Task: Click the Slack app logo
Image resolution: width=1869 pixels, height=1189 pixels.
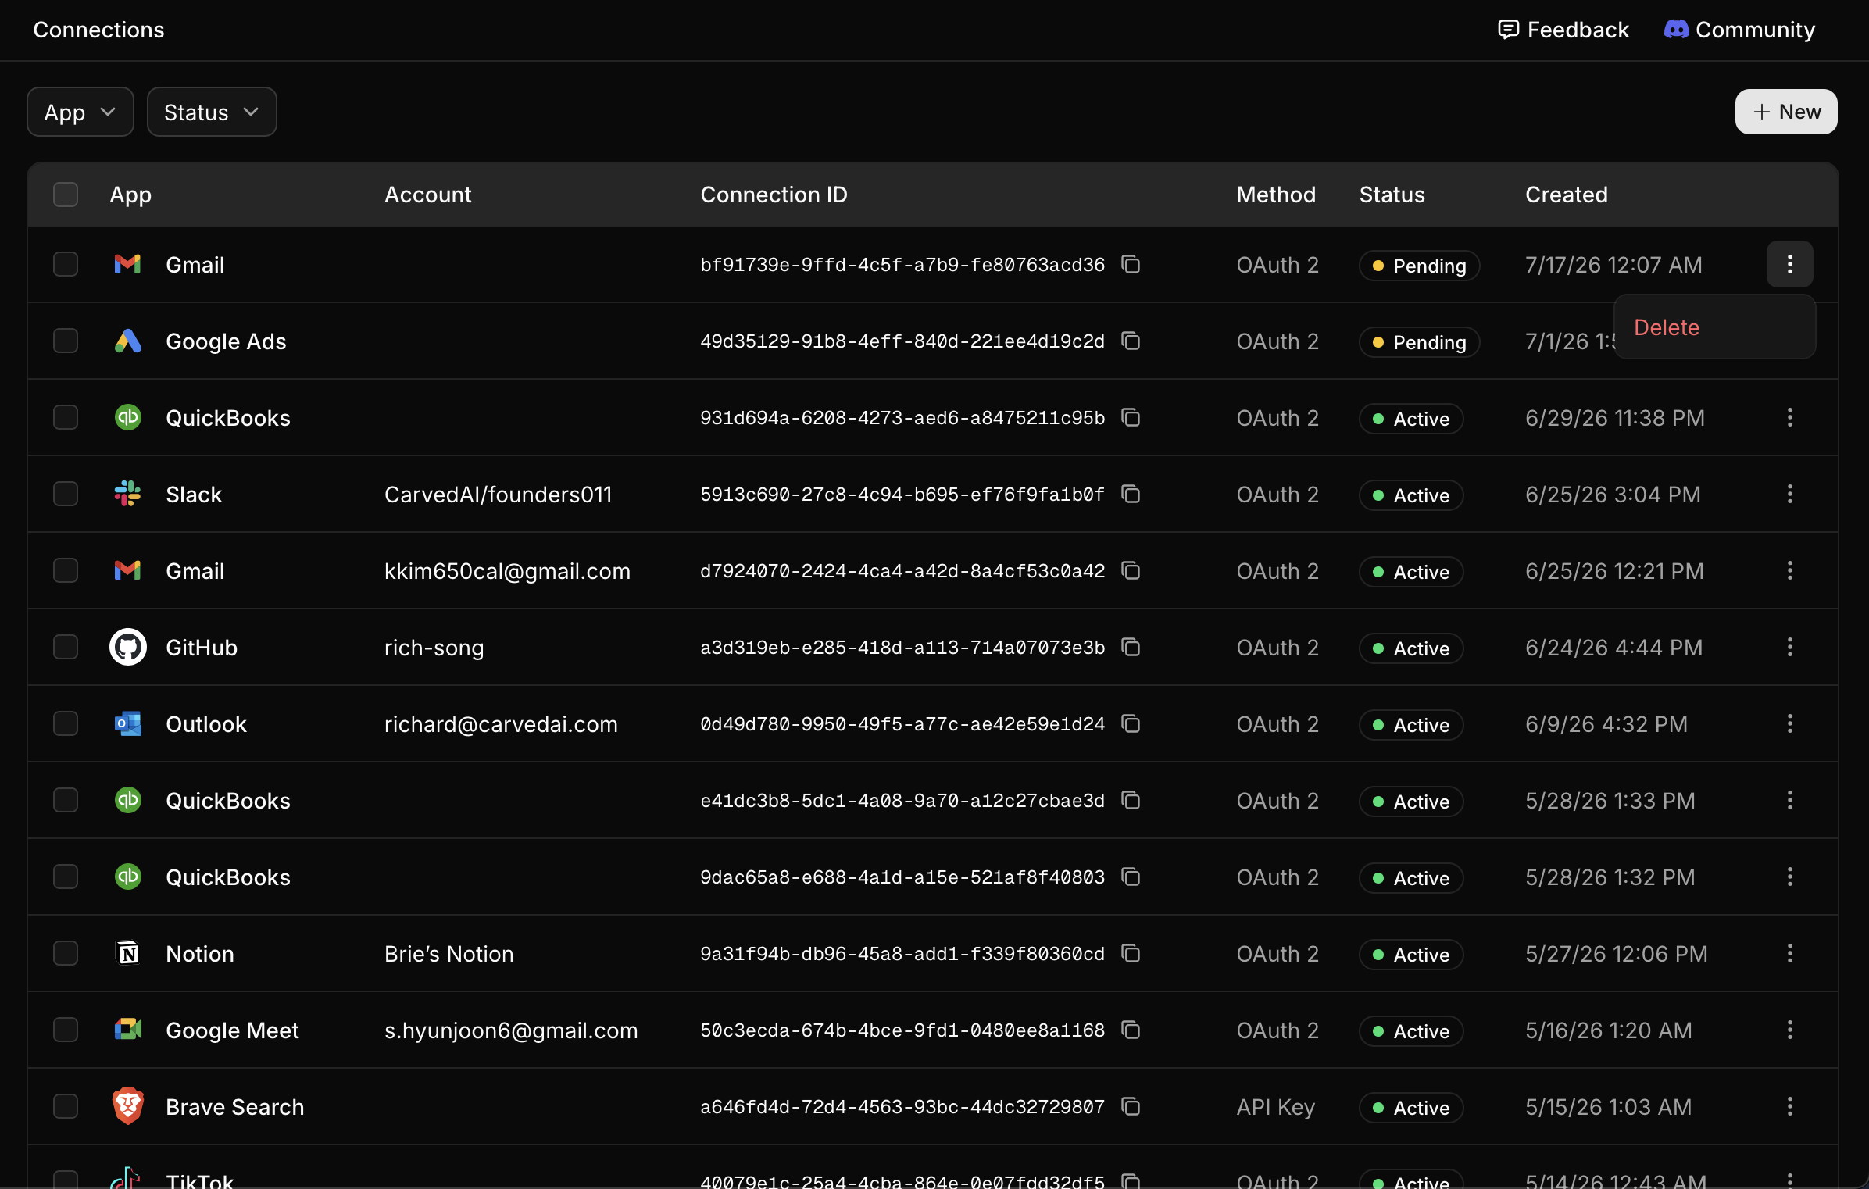Action: point(128,495)
